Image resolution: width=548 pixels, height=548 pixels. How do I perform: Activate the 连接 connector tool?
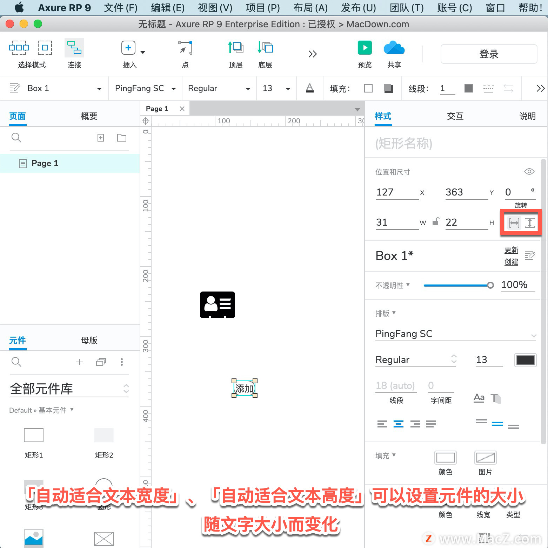pos(74,48)
